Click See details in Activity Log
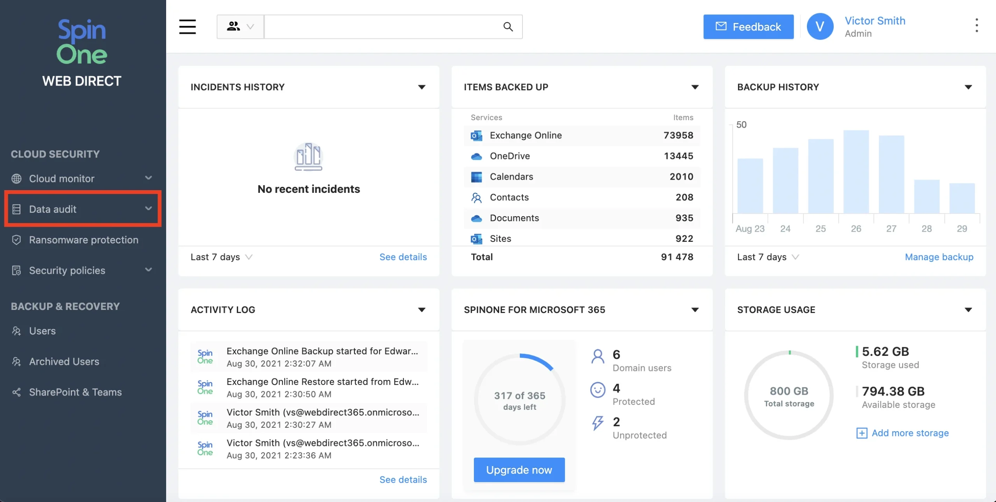The height and width of the screenshot is (502, 996). pyautogui.click(x=403, y=480)
